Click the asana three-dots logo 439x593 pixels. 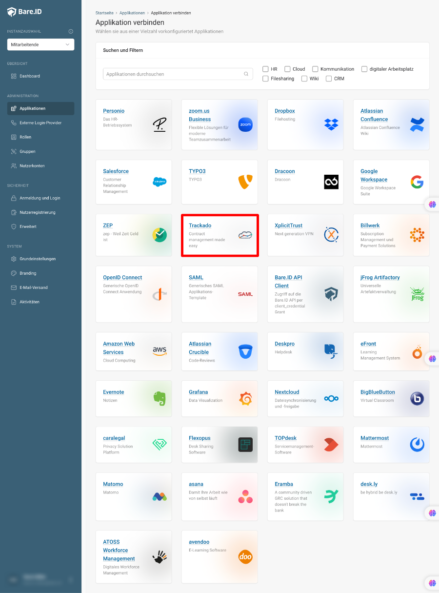pos(245,496)
